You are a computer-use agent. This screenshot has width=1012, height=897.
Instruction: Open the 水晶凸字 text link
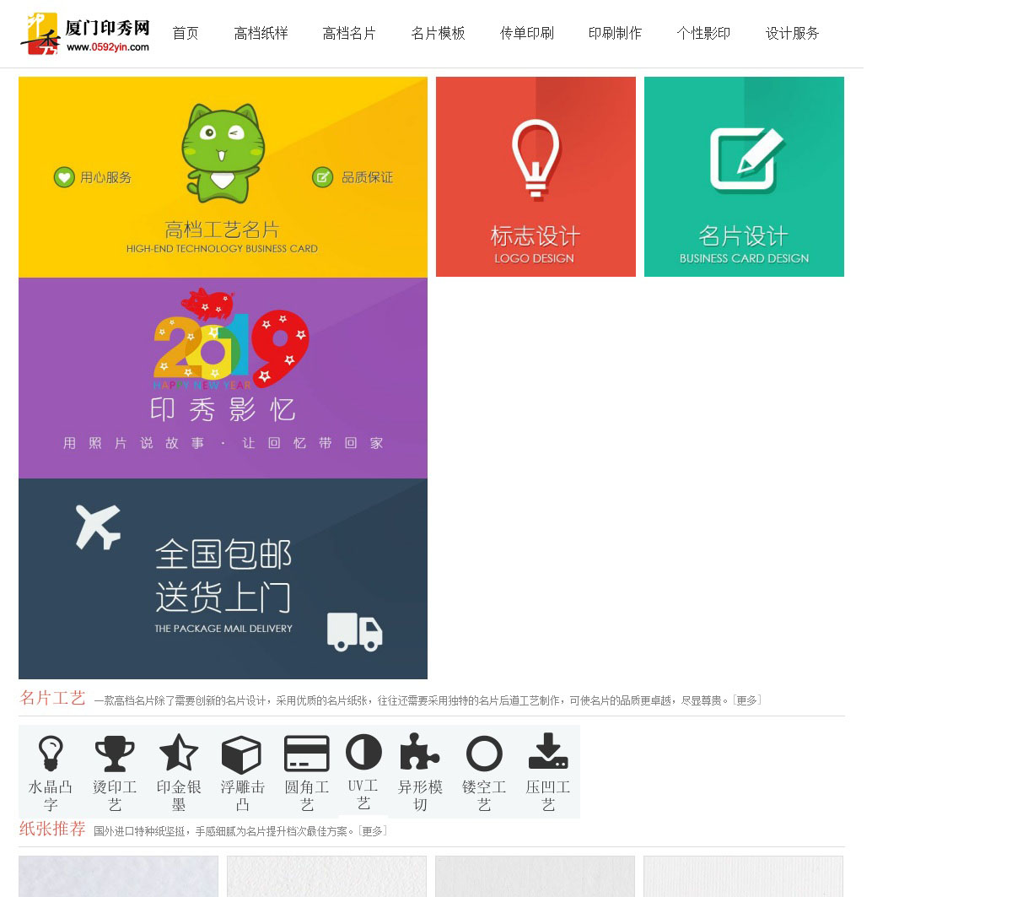coord(51,796)
